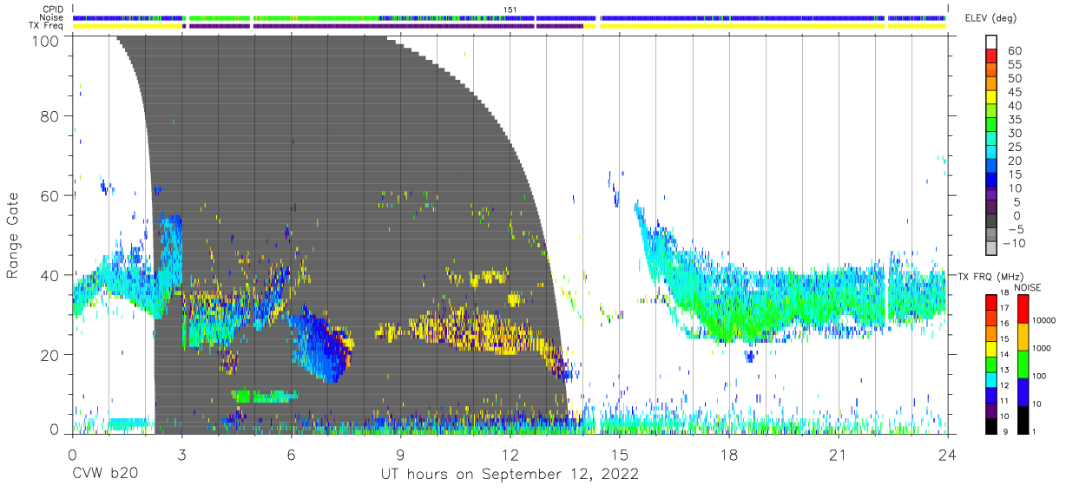Click the 17 label on TX FRQ scale
Viewport: 1066px width, 492px height.
coord(1004,308)
